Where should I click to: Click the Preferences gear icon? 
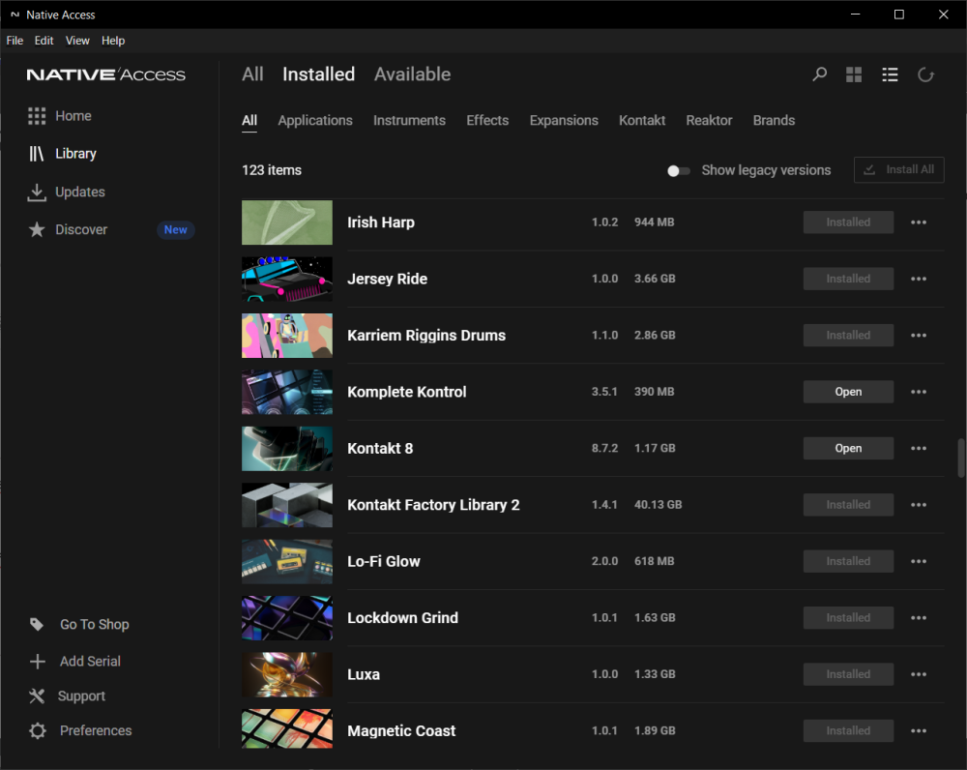[x=37, y=730]
